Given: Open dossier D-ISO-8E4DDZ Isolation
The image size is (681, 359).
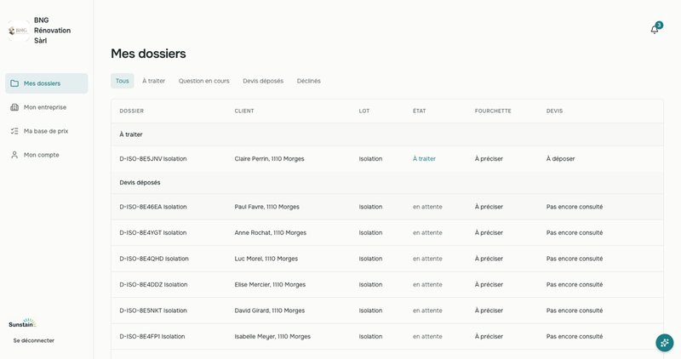Looking at the screenshot, I should pyautogui.click(x=153, y=285).
